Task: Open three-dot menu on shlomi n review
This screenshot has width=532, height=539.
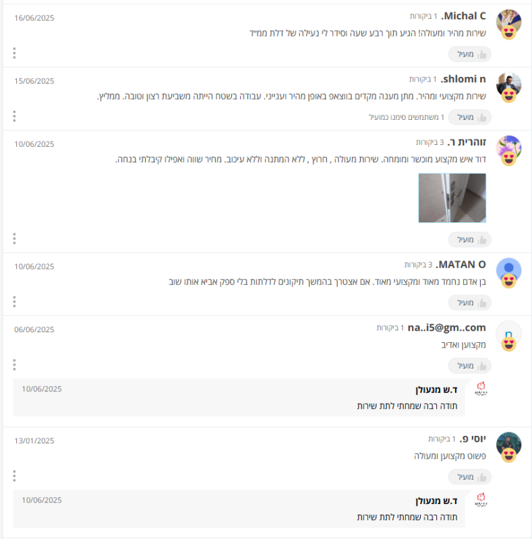Action: tap(14, 116)
